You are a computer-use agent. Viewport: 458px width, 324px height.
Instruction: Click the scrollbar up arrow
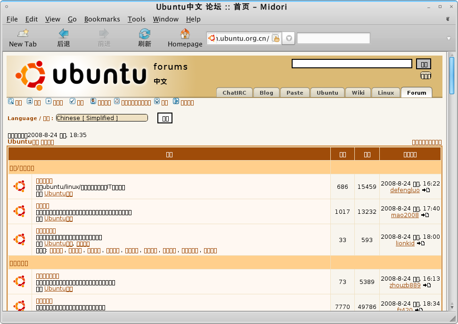click(x=451, y=55)
